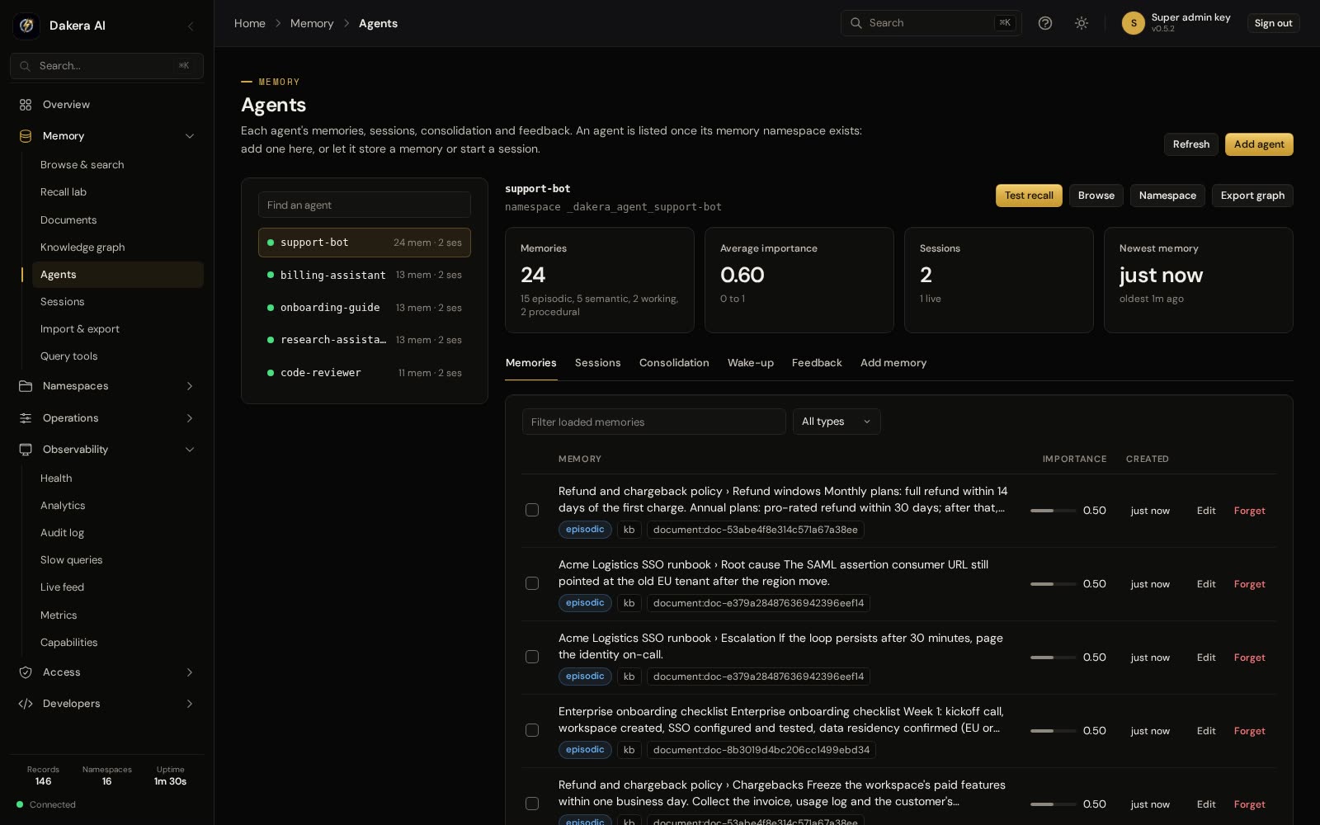Select checkbox for Chargebacks Freeze memory row
The height and width of the screenshot is (825, 1320).
[532, 804]
